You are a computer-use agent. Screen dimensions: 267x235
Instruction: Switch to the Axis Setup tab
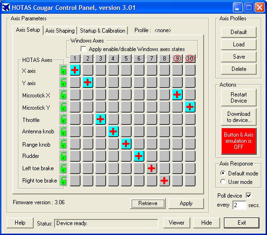click(28, 30)
